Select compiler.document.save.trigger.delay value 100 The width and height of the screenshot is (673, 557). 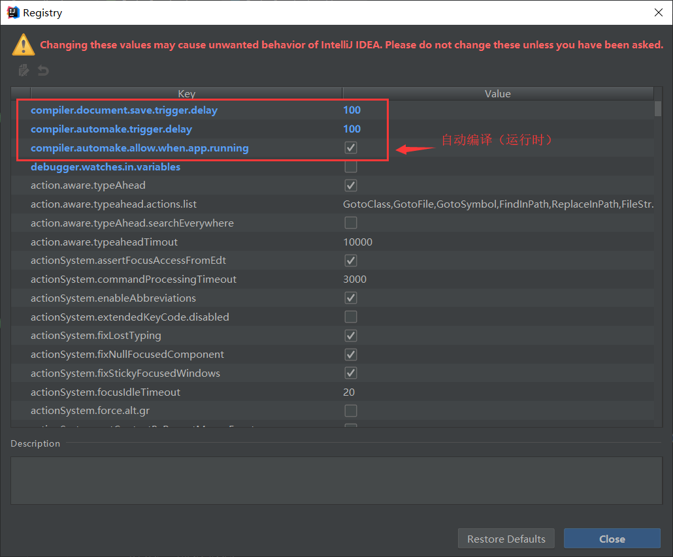tap(352, 110)
